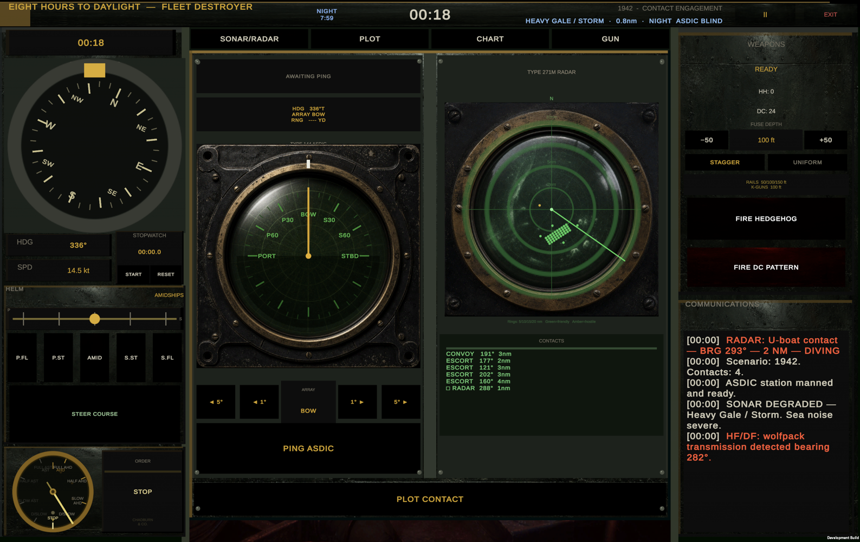The image size is (860, 542).
Task: Click the SPD 14.5 kt readout
Action: click(57, 270)
